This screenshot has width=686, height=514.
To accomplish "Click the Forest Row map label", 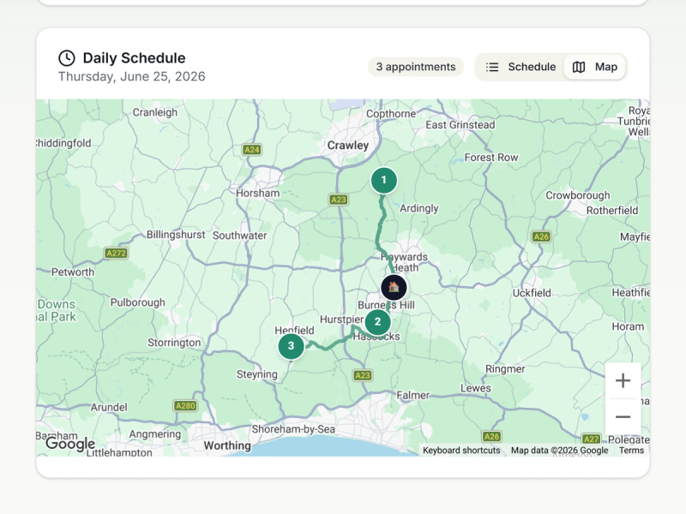I will point(490,158).
